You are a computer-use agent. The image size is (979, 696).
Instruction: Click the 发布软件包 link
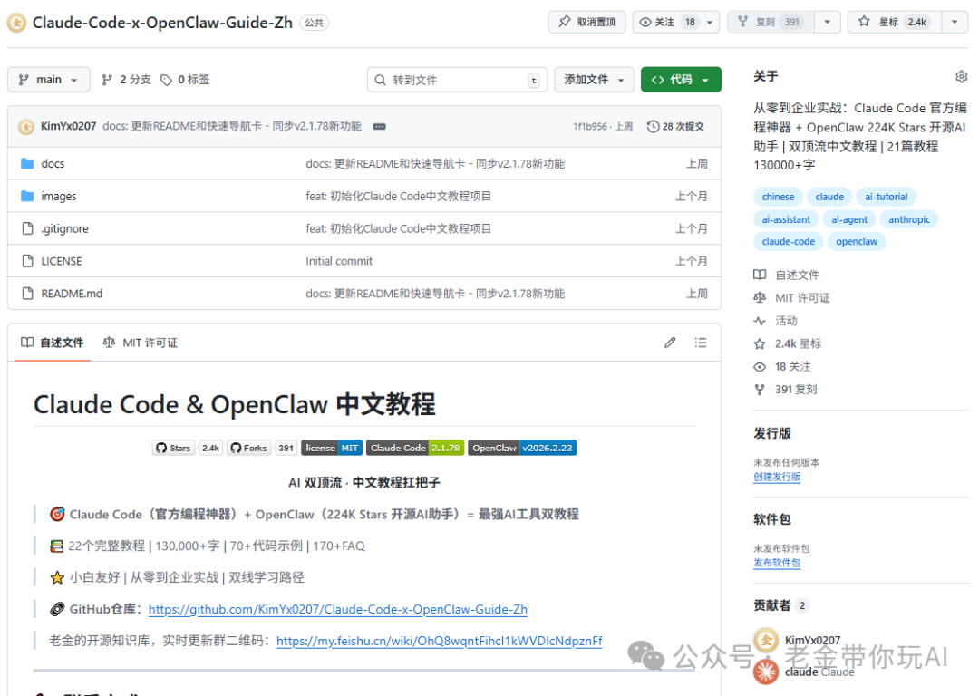click(x=777, y=563)
